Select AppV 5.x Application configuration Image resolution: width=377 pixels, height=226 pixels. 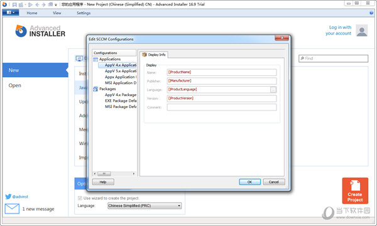121,71
